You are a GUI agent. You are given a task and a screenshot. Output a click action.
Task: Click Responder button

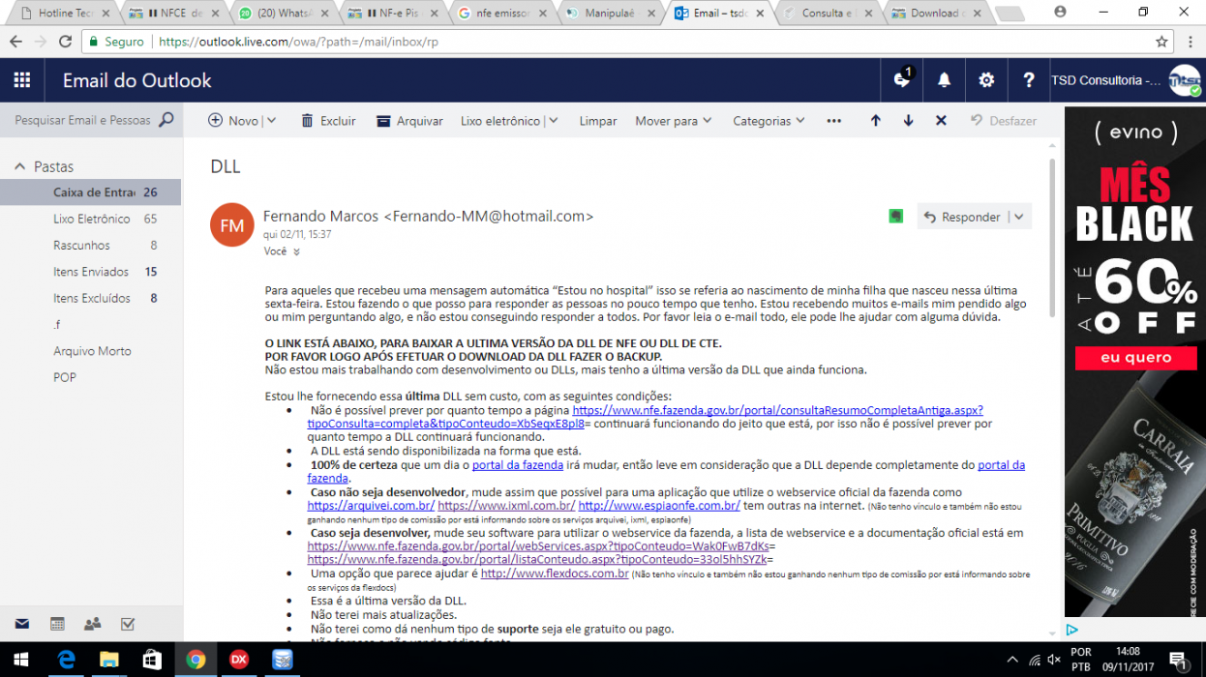pyautogui.click(x=961, y=217)
